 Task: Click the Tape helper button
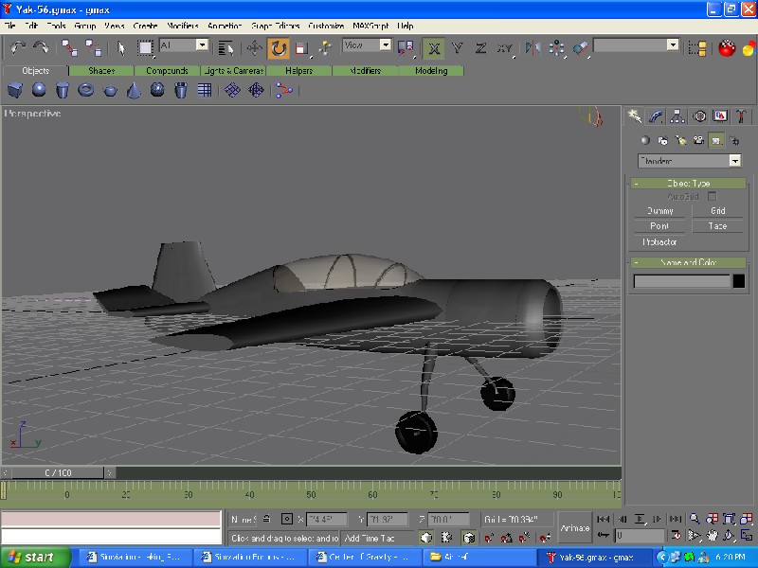[x=717, y=226]
